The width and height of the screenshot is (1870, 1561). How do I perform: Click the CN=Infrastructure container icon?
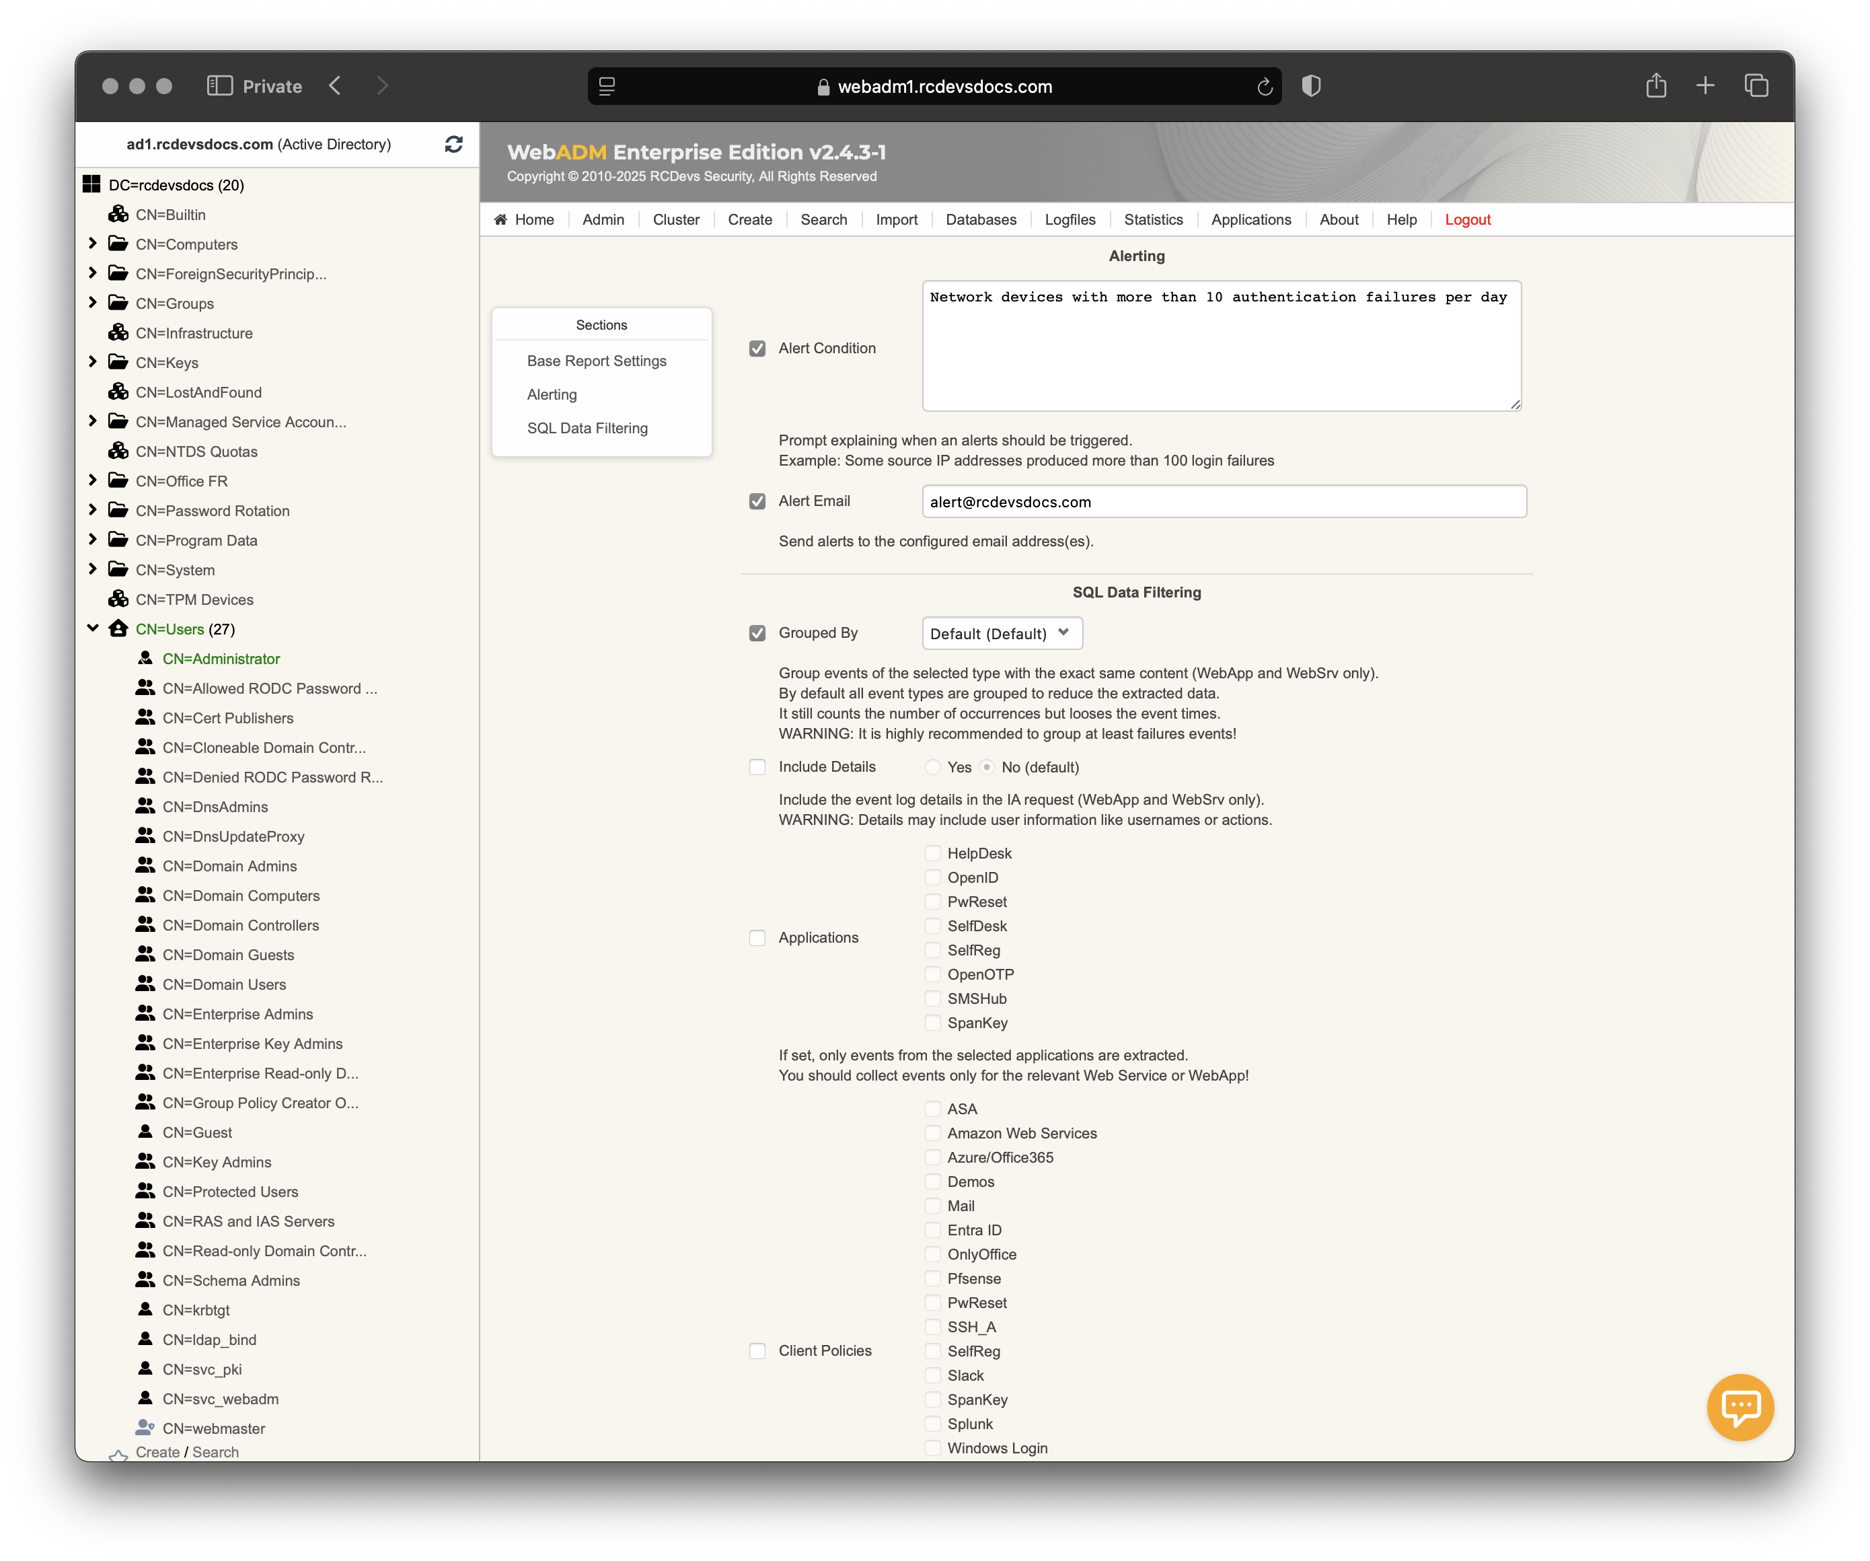pyautogui.click(x=118, y=333)
